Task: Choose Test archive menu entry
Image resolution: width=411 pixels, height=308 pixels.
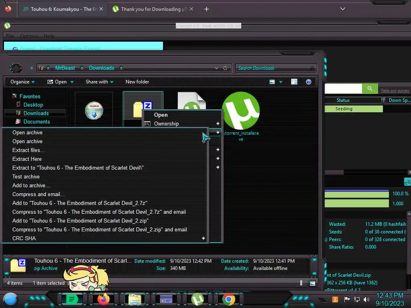Action: pos(105,177)
